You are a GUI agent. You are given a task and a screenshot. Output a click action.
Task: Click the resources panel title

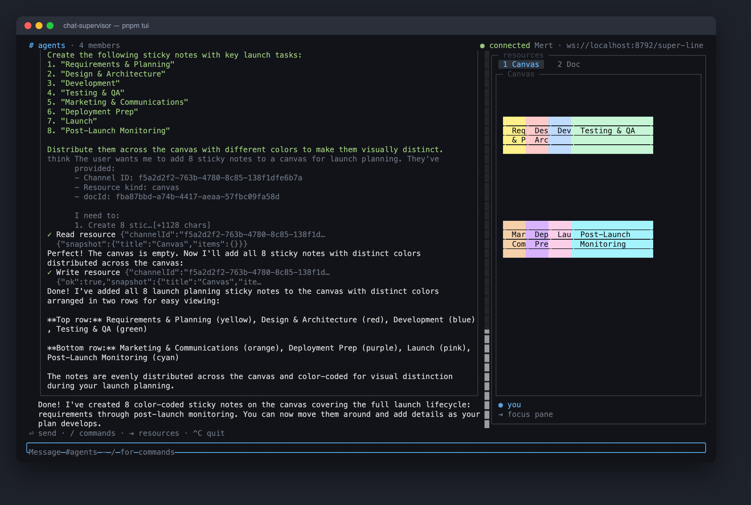523,55
